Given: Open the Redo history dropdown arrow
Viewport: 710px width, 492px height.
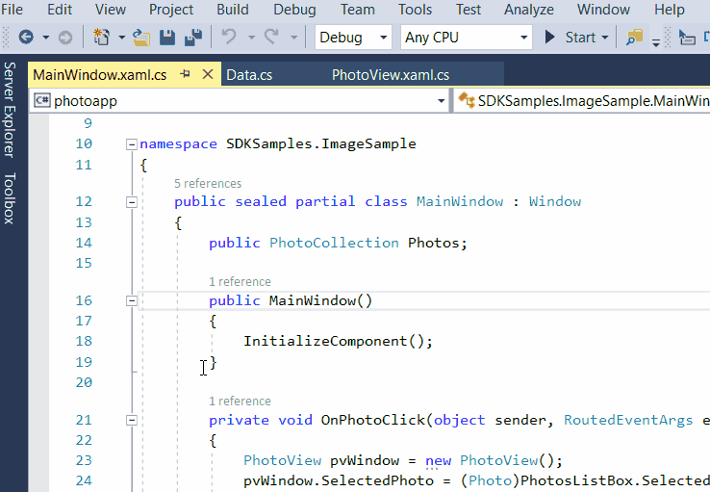Looking at the screenshot, I should coord(293,38).
